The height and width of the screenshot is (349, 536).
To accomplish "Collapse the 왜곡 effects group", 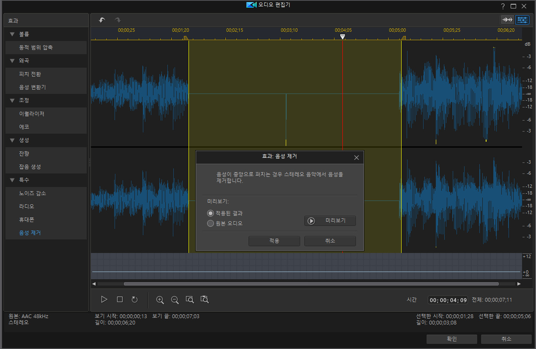I will coord(12,60).
